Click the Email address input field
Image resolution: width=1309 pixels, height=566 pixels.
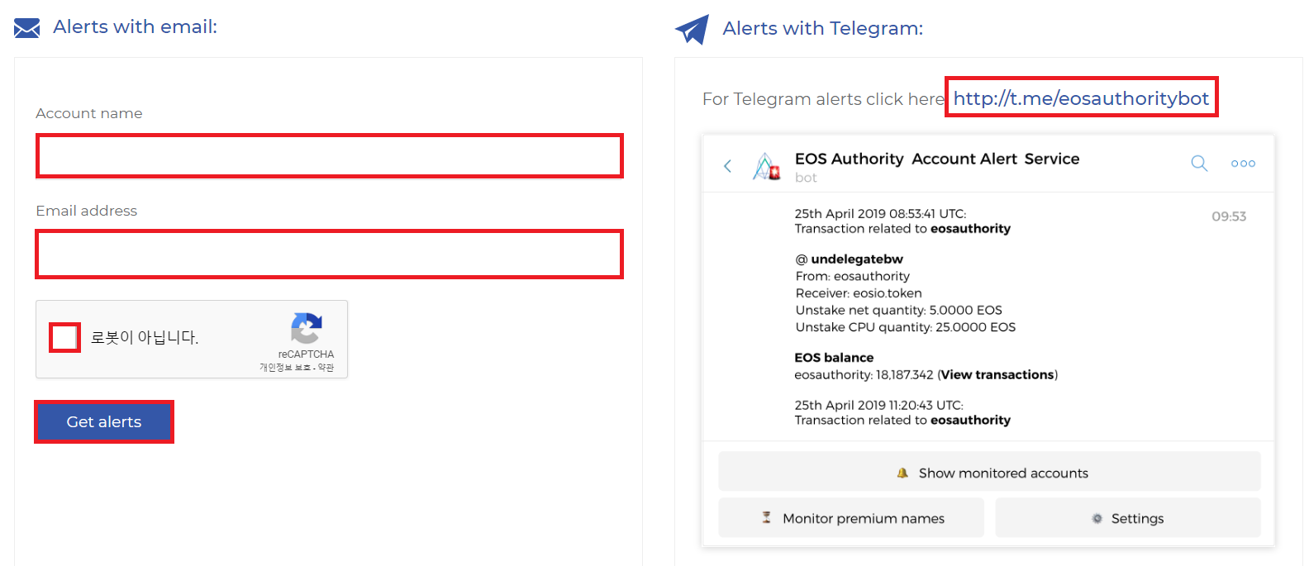(x=330, y=254)
